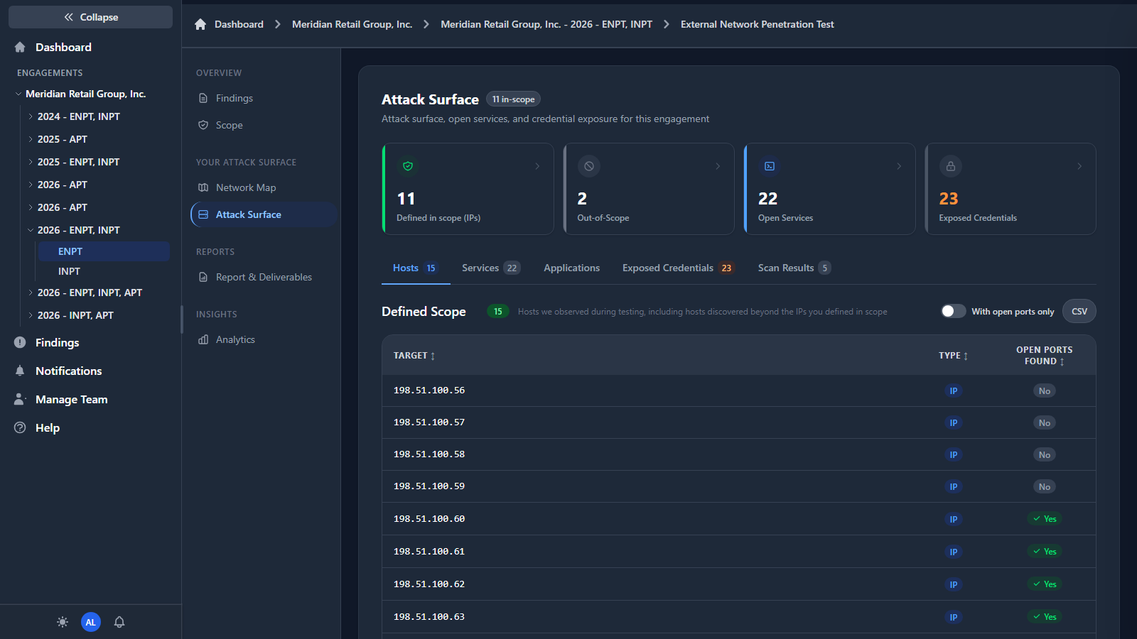Switch to the Applications tab
This screenshot has height=639, width=1137.
571,268
